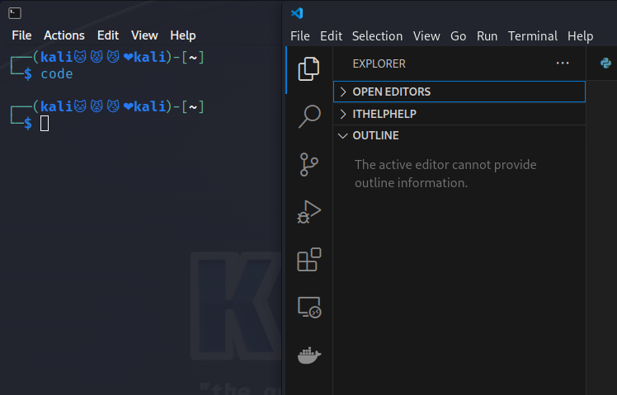Open VS Code Run menu
Image resolution: width=617 pixels, height=395 pixels.
(x=487, y=36)
